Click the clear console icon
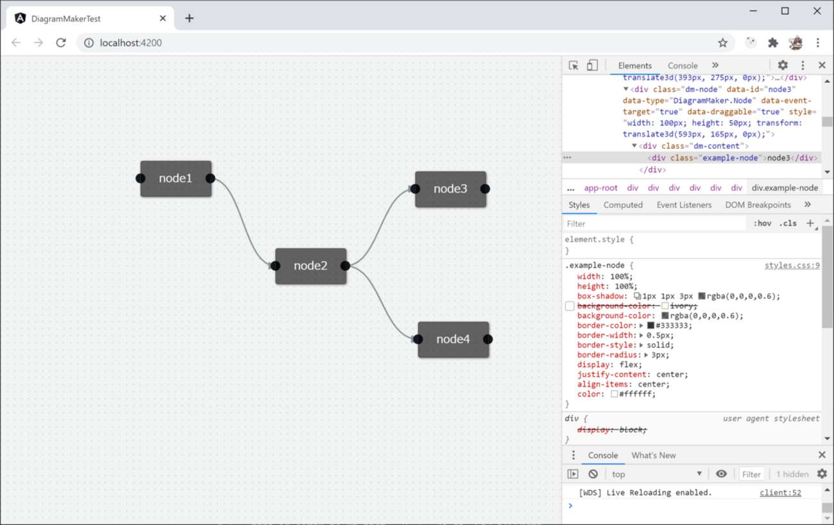The height and width of the screenshot is (525, 834). pos(593,474)
